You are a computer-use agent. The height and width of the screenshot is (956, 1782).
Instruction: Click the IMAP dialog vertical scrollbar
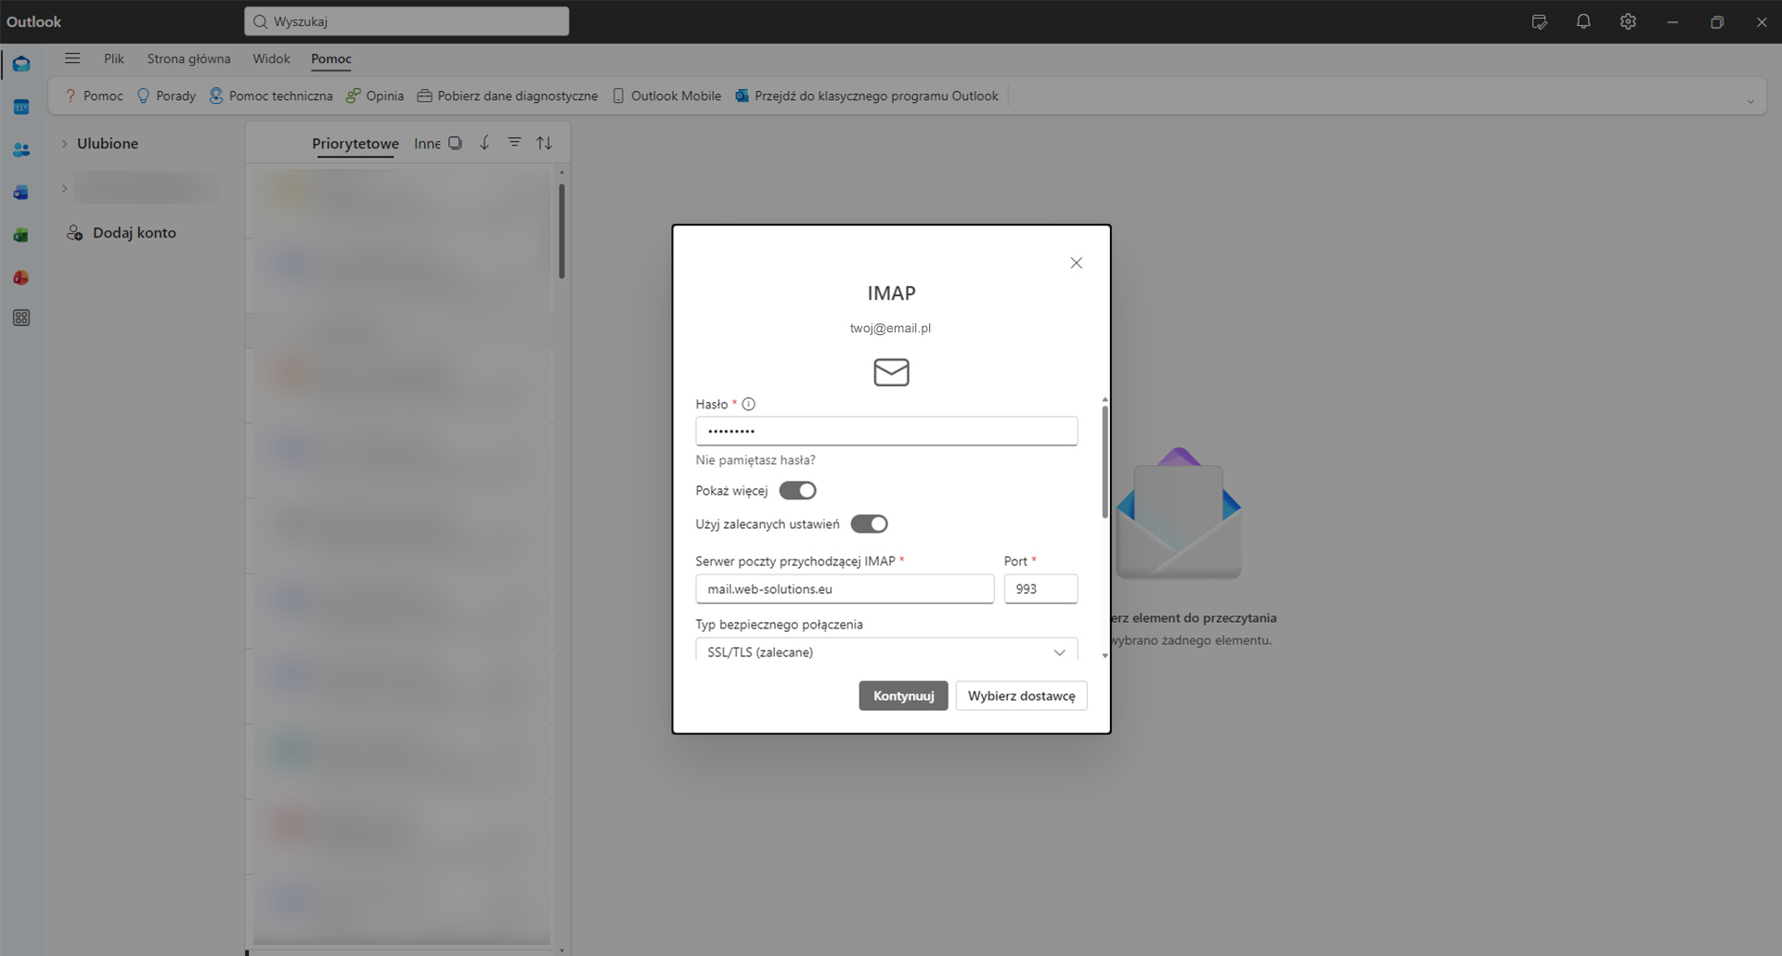[1104, 464]
